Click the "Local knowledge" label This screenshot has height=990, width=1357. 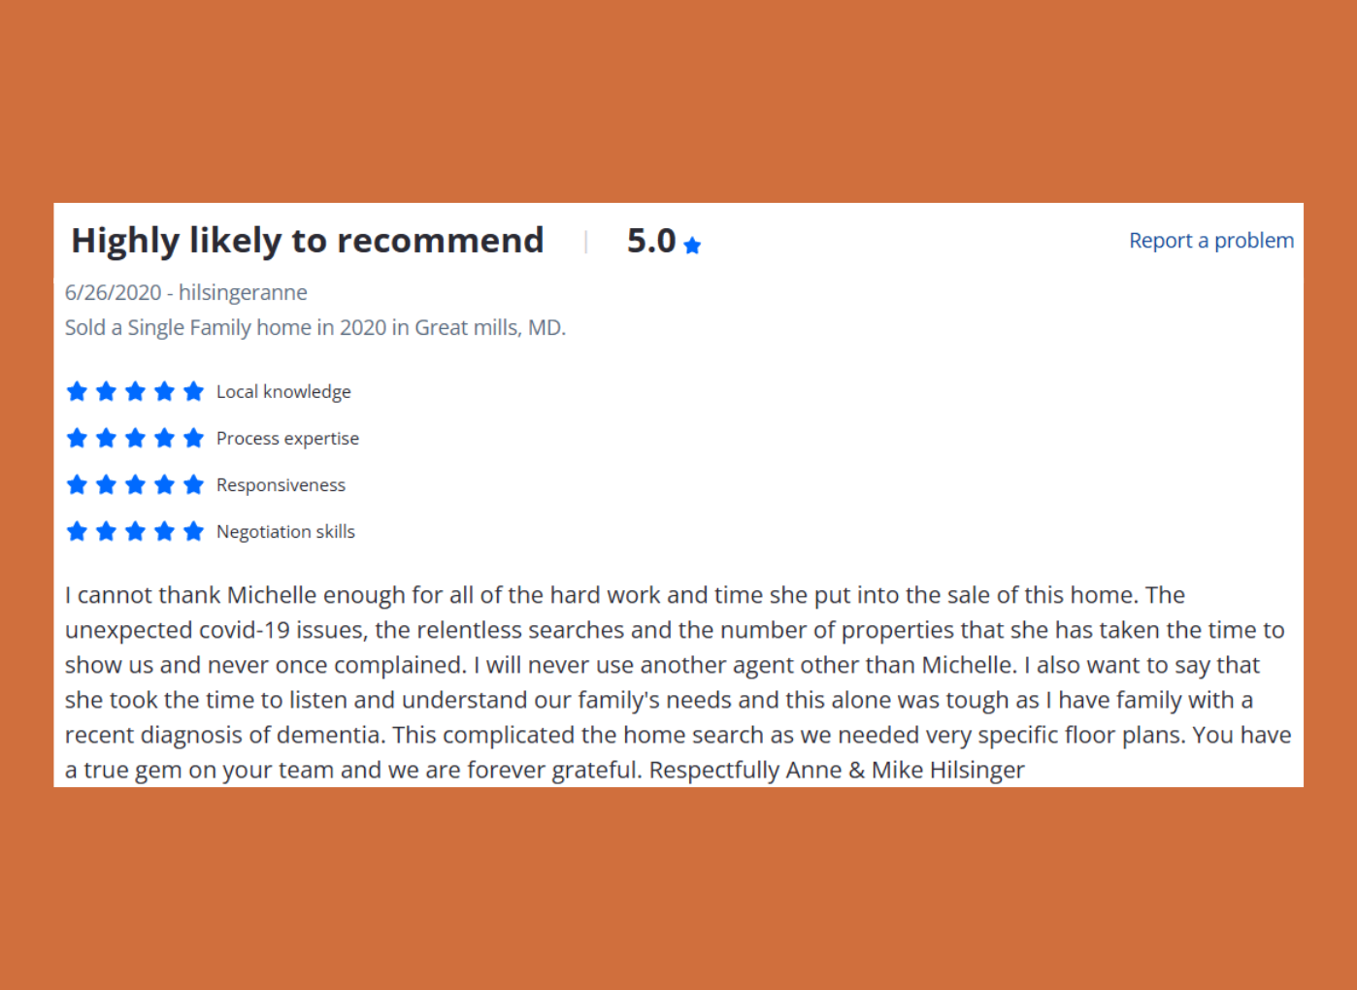tap(283, 392)
